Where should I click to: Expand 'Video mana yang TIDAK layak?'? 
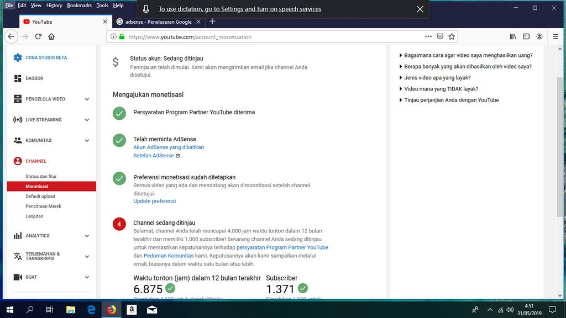[x=438, y=89]
